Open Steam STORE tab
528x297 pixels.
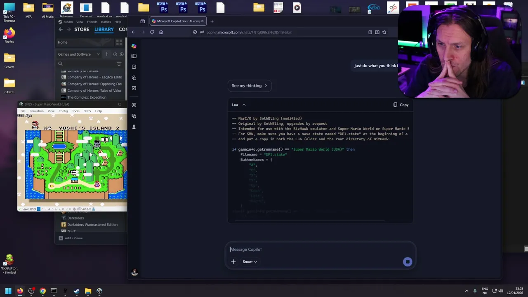82,29
